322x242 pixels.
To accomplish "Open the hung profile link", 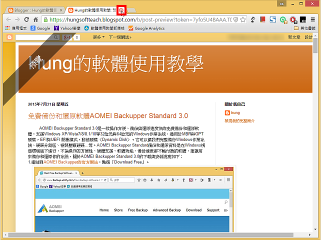I will click(235, 113).
